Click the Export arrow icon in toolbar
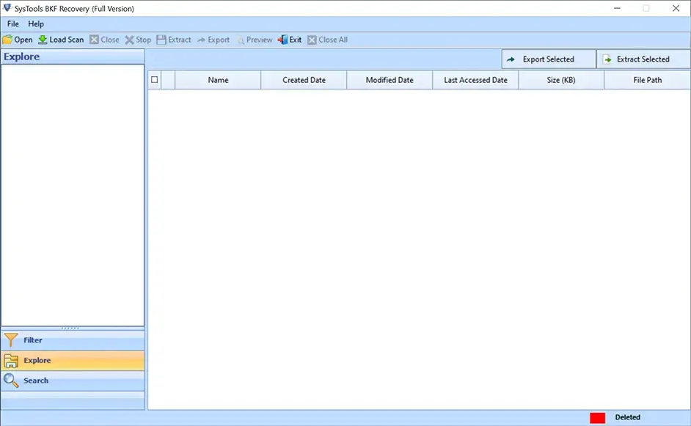This screenshot has height=426, width=691. (x=202, y=40)
